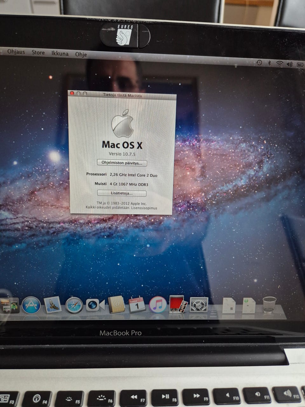The width and height of the screenshot is (305, 407).
Task: Launch Safari compass icon in dock
Action: tap(74, 305)
